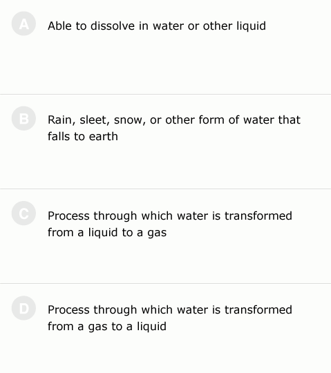This screenshot has width=331, height=373.
Task: Click the word 'transformed' in option D
Action: [258, 309]
